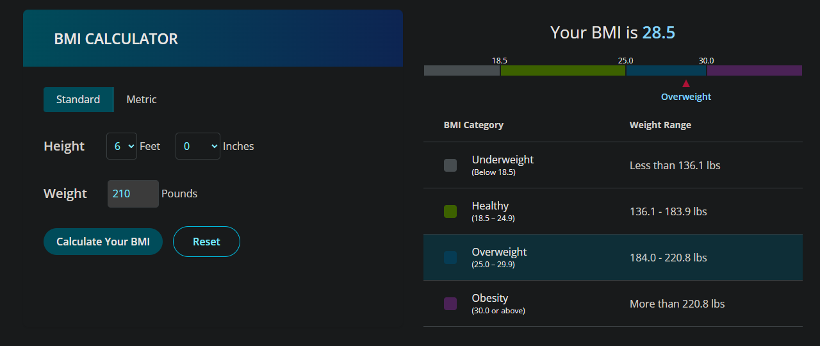820x346 pixels.
Task: Click the Height label
Action: coord(64,146)
